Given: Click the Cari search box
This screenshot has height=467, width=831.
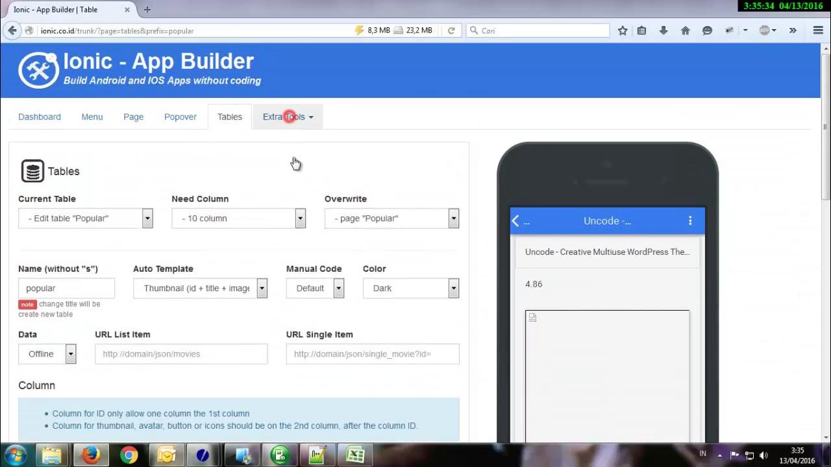Looking at the screenshot, I should pos(538,30).
